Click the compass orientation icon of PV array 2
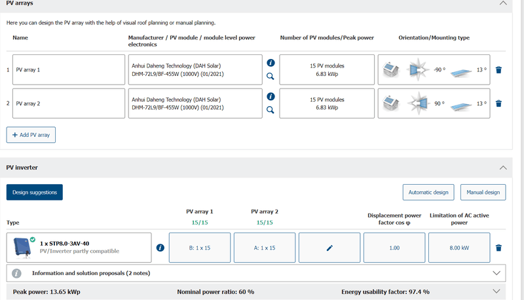The width and height of the screenshot is (524, 300). tap(418, 103)
